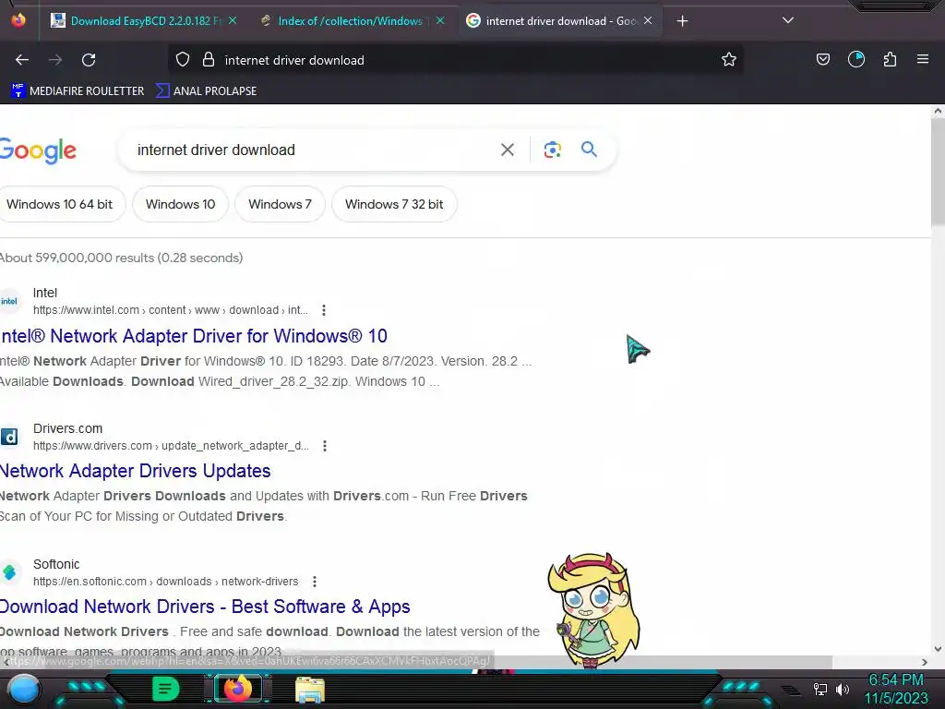Image resolution: width=945 pixels, height=709 pixels.
Task: Close the Download EasyBCD tab
Action: (233, 21)
